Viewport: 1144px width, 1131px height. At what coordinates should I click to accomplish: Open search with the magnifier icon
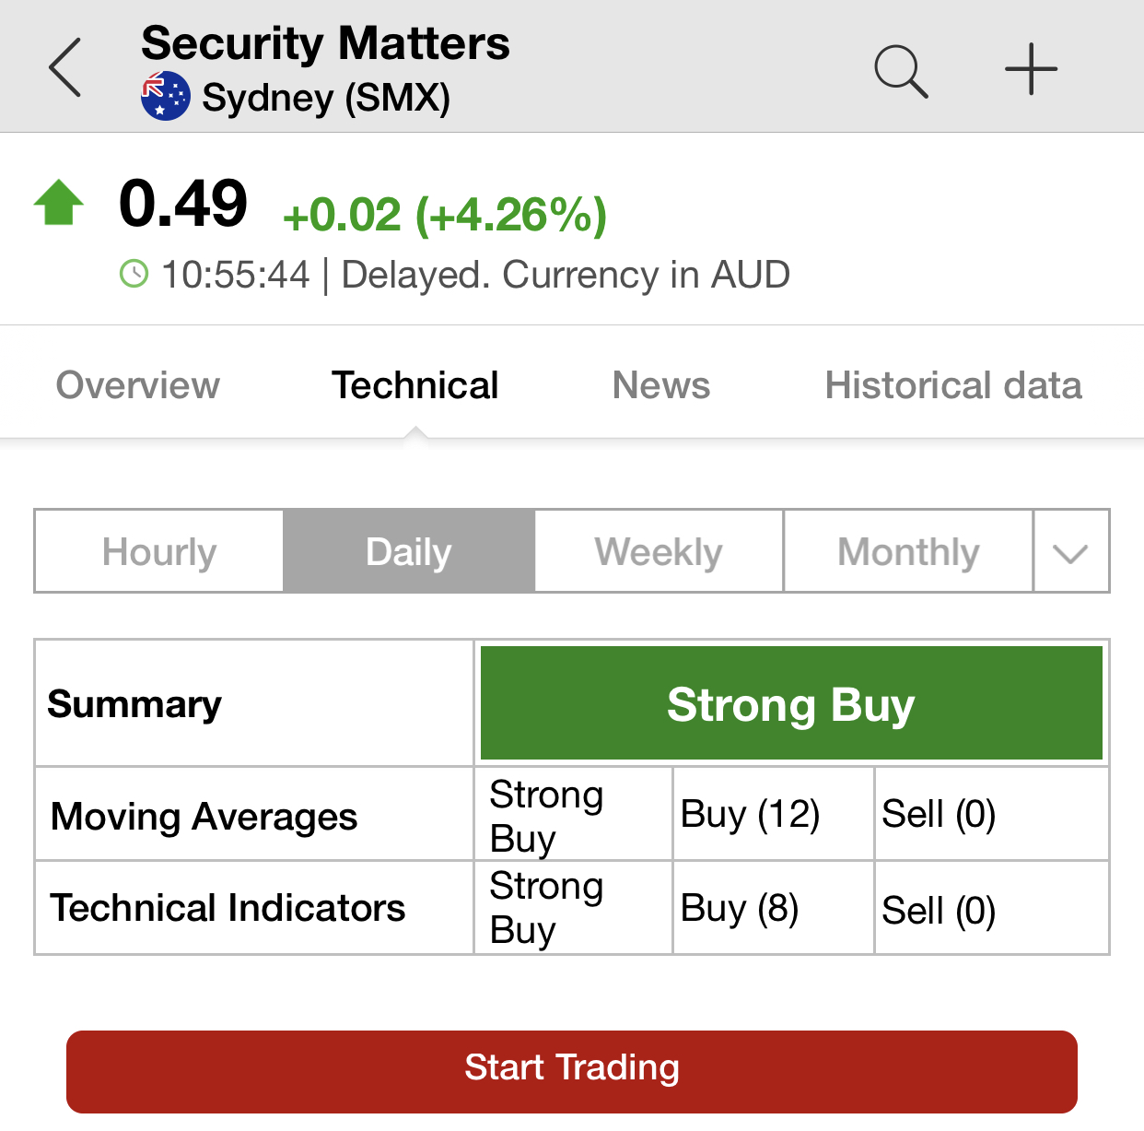[x=901, y=70]
